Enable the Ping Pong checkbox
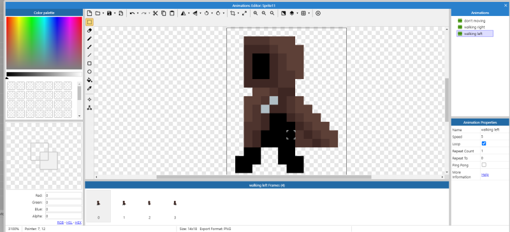 pos(484,165)
